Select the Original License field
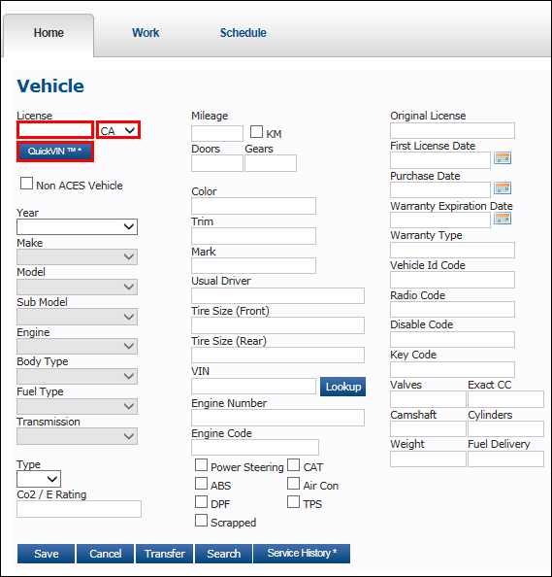 coord(452,130)
